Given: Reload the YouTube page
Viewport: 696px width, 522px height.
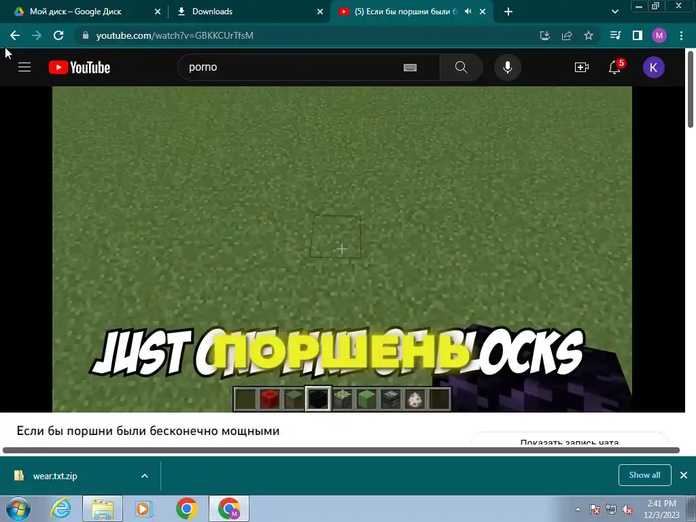Looking at the screenshot, I should (58, 35).
